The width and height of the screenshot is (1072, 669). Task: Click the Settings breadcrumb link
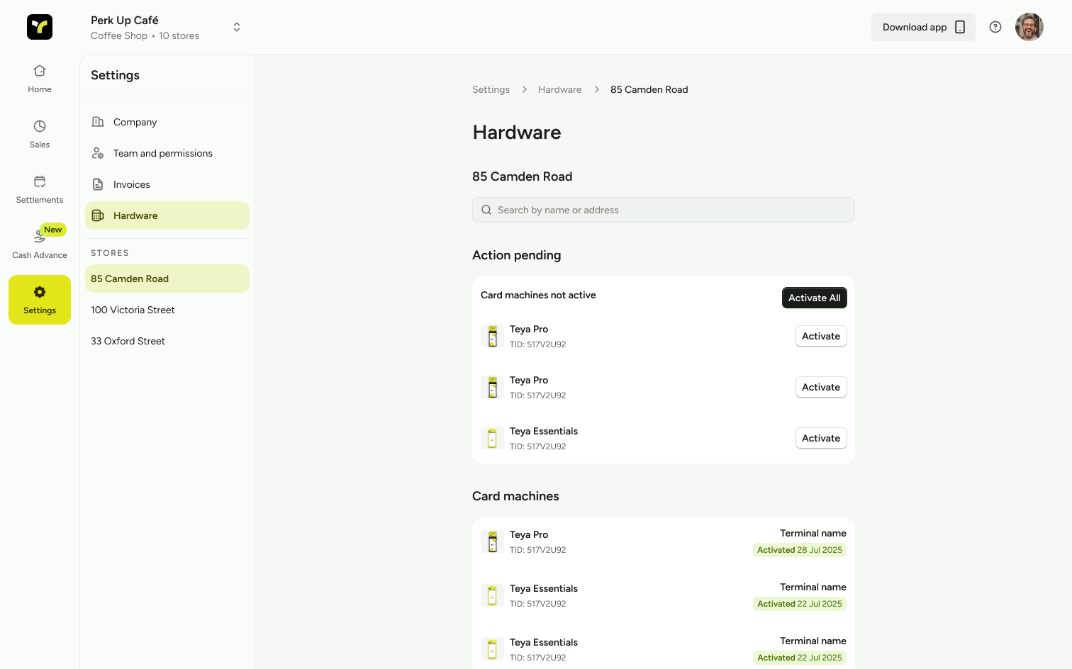point(491,89)
